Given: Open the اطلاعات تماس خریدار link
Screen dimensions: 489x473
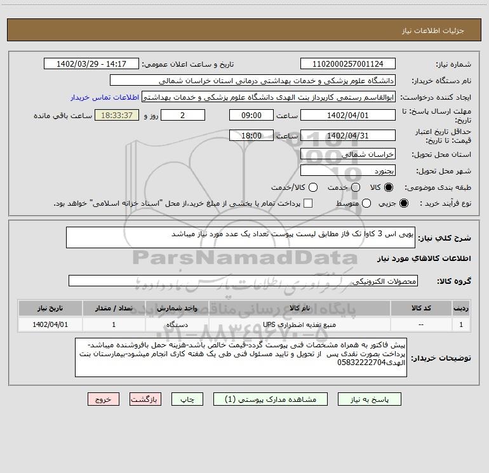Looking at the screenshot, I should pyautogui.click(x=105, y=97).
